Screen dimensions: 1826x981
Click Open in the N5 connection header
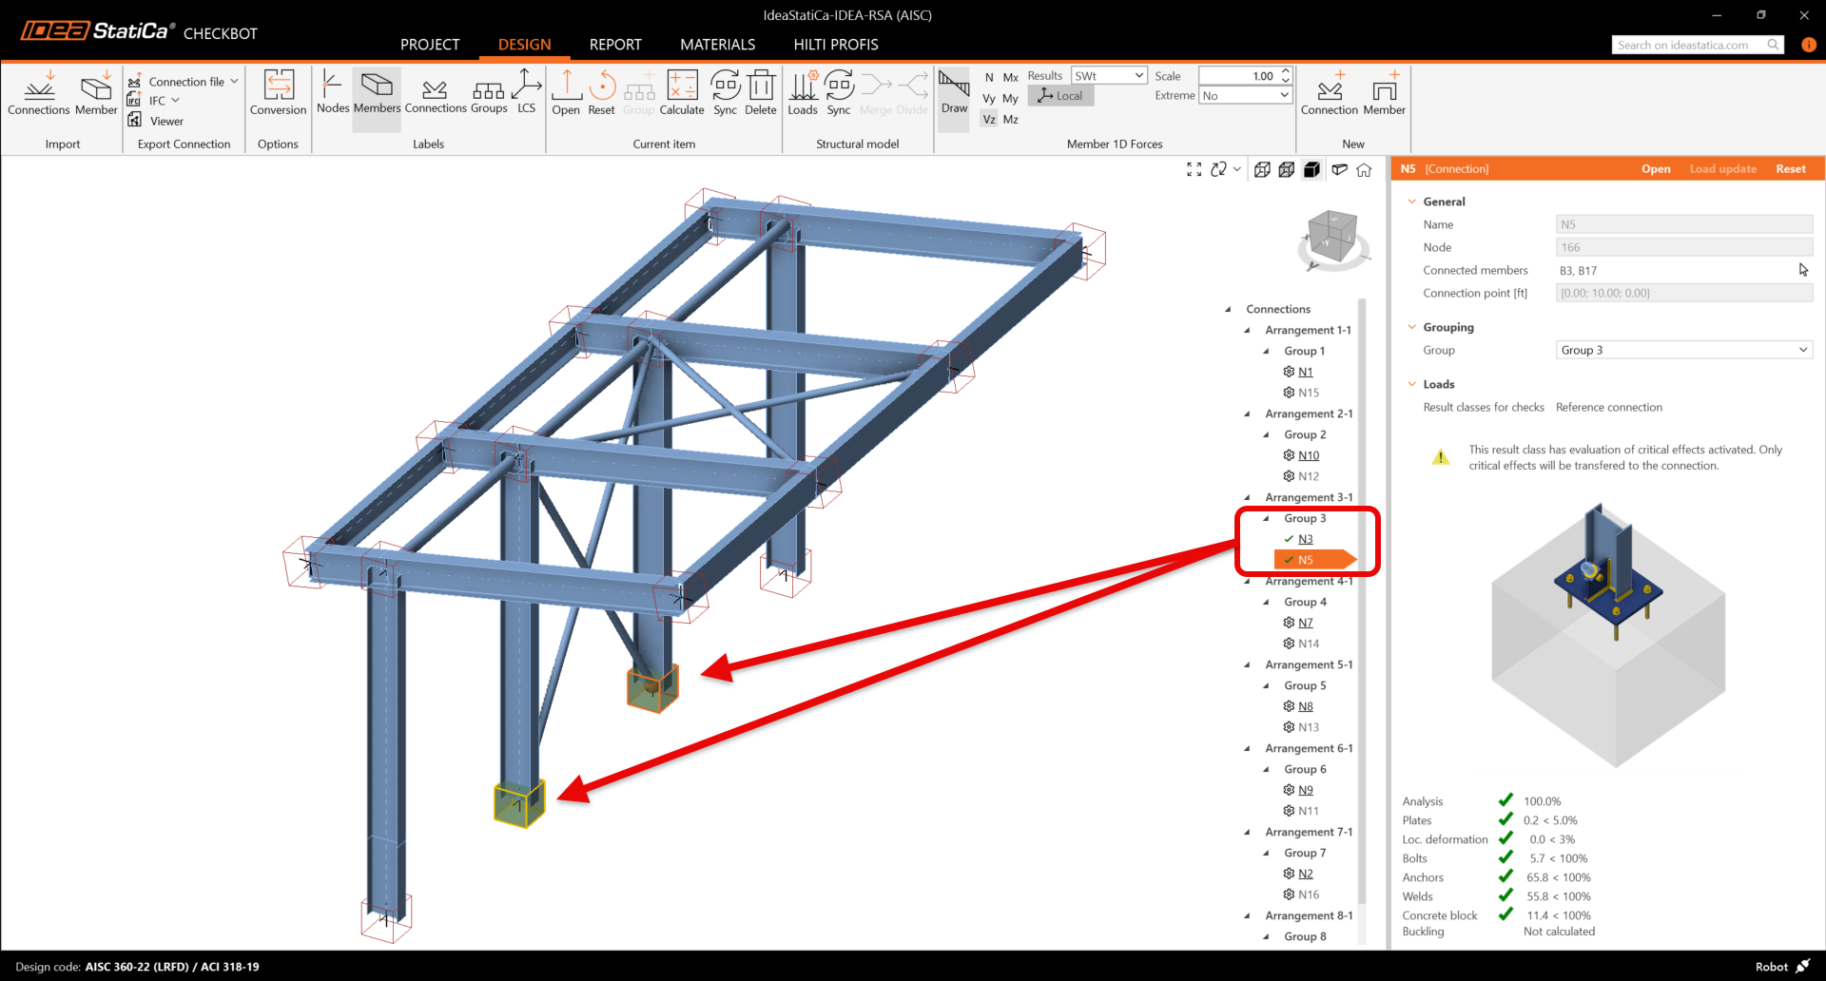tap(1655, 169)
